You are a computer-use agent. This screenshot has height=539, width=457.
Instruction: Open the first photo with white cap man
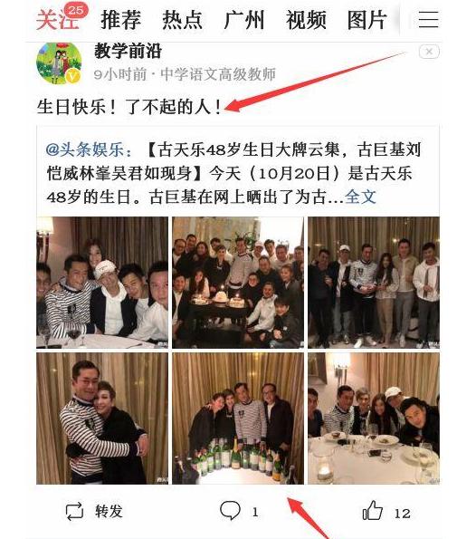click(102, 283)
